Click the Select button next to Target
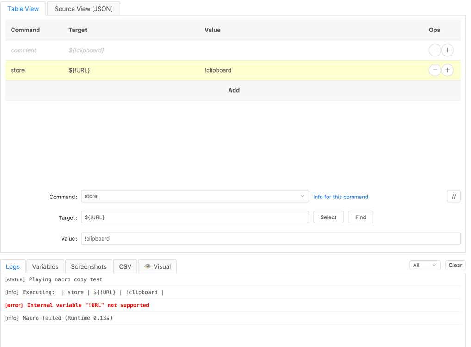Screen dimensions: 471x347 click(328, 217)
